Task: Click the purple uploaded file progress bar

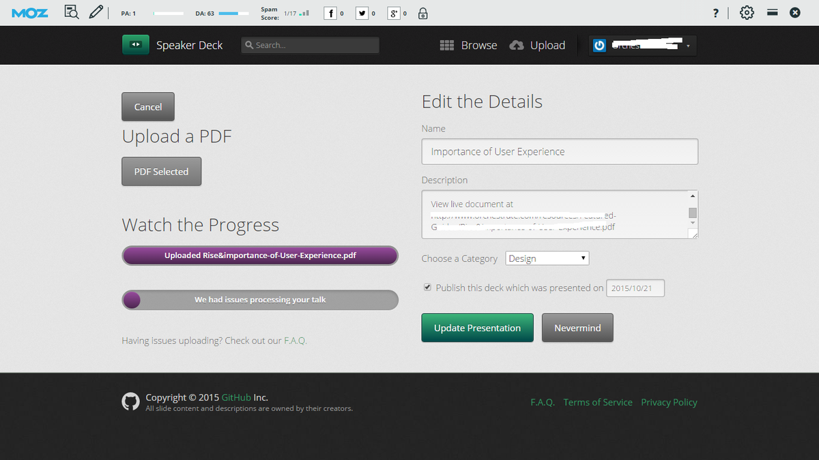Action: [x=260, y=256]
